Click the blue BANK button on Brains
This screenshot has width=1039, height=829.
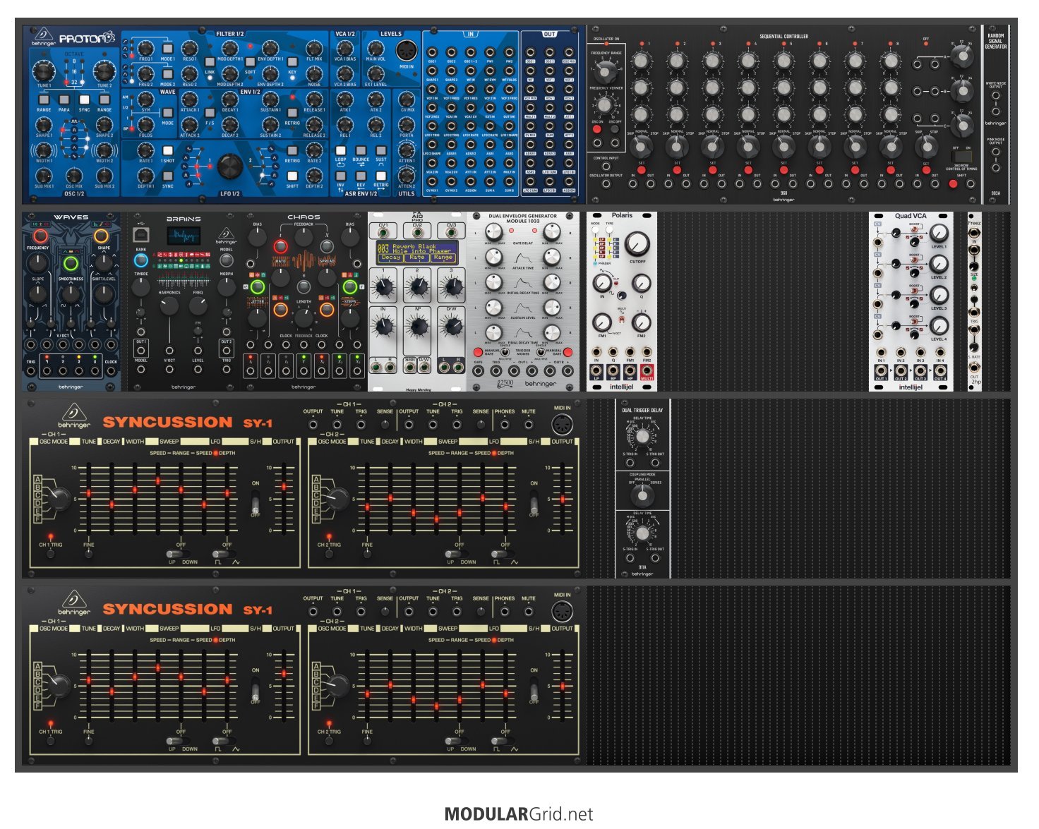tap(141, 259)
